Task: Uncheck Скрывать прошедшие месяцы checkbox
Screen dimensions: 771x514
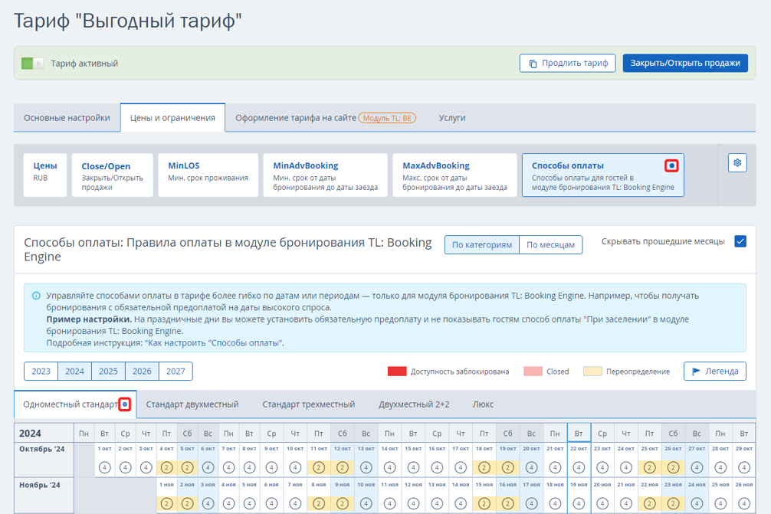Action: click(740, 241)
